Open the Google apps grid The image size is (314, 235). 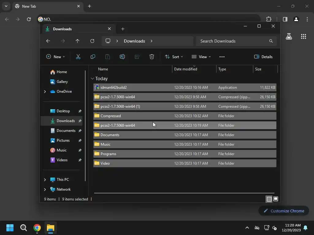coord(303,36)
